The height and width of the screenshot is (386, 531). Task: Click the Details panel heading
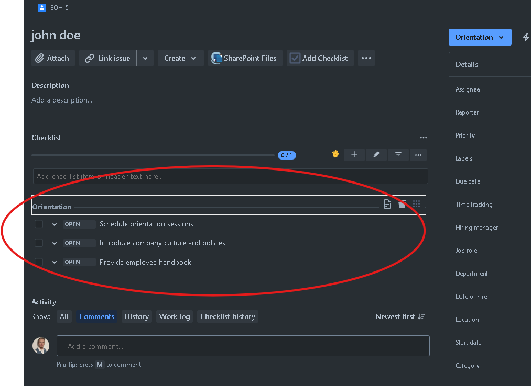(x=467, y=64)
